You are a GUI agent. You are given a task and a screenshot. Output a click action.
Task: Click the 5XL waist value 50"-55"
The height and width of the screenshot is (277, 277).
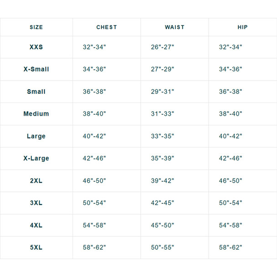coord(162,247)
